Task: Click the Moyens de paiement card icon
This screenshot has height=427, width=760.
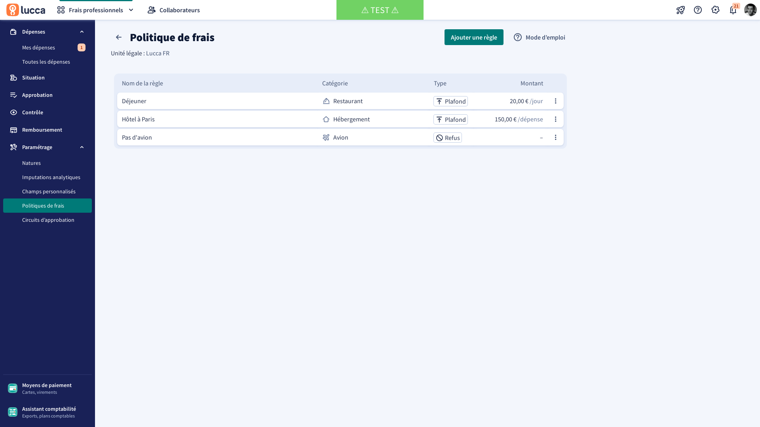Action: click(x=13, y=388)
